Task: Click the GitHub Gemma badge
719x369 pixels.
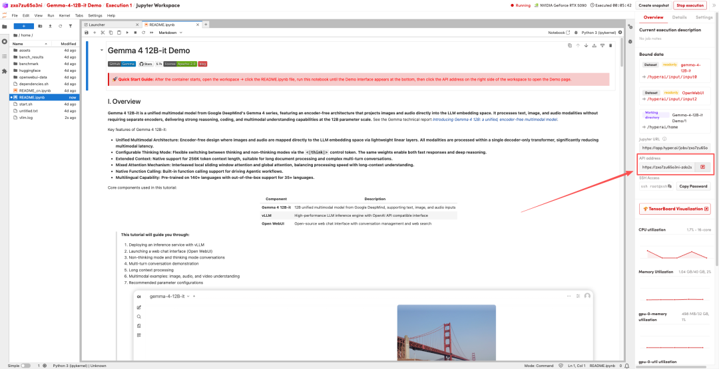Action: pos(122,64)
